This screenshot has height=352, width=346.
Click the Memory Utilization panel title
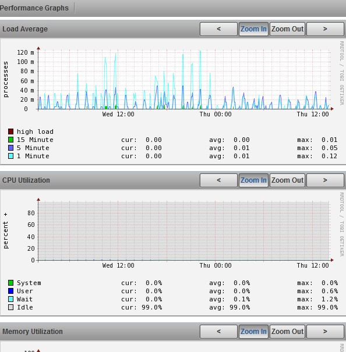pyautogui.click(x=33, y=332)
